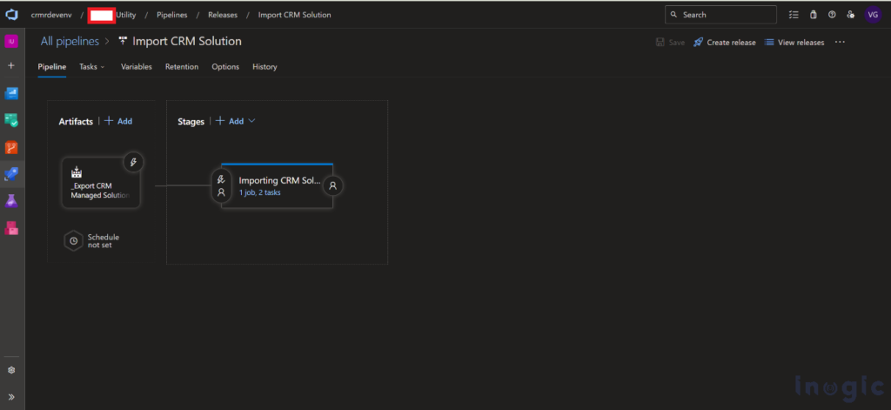Select the Importing CRM Sol... stage

277,185
